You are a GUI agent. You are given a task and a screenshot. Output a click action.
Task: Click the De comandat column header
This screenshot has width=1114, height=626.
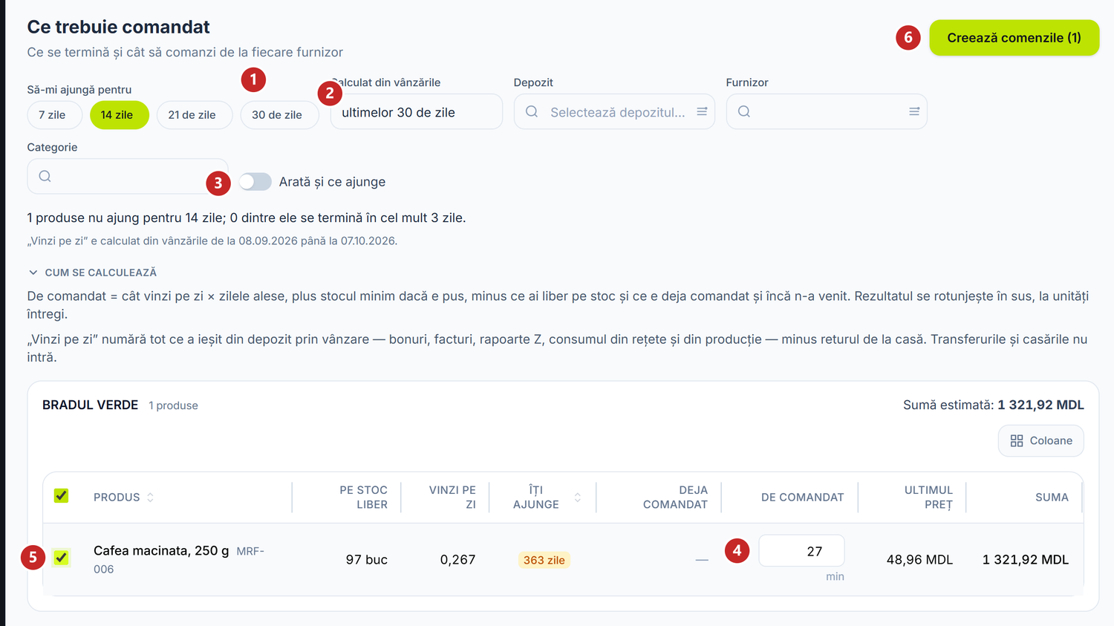(x=802, y=498)
